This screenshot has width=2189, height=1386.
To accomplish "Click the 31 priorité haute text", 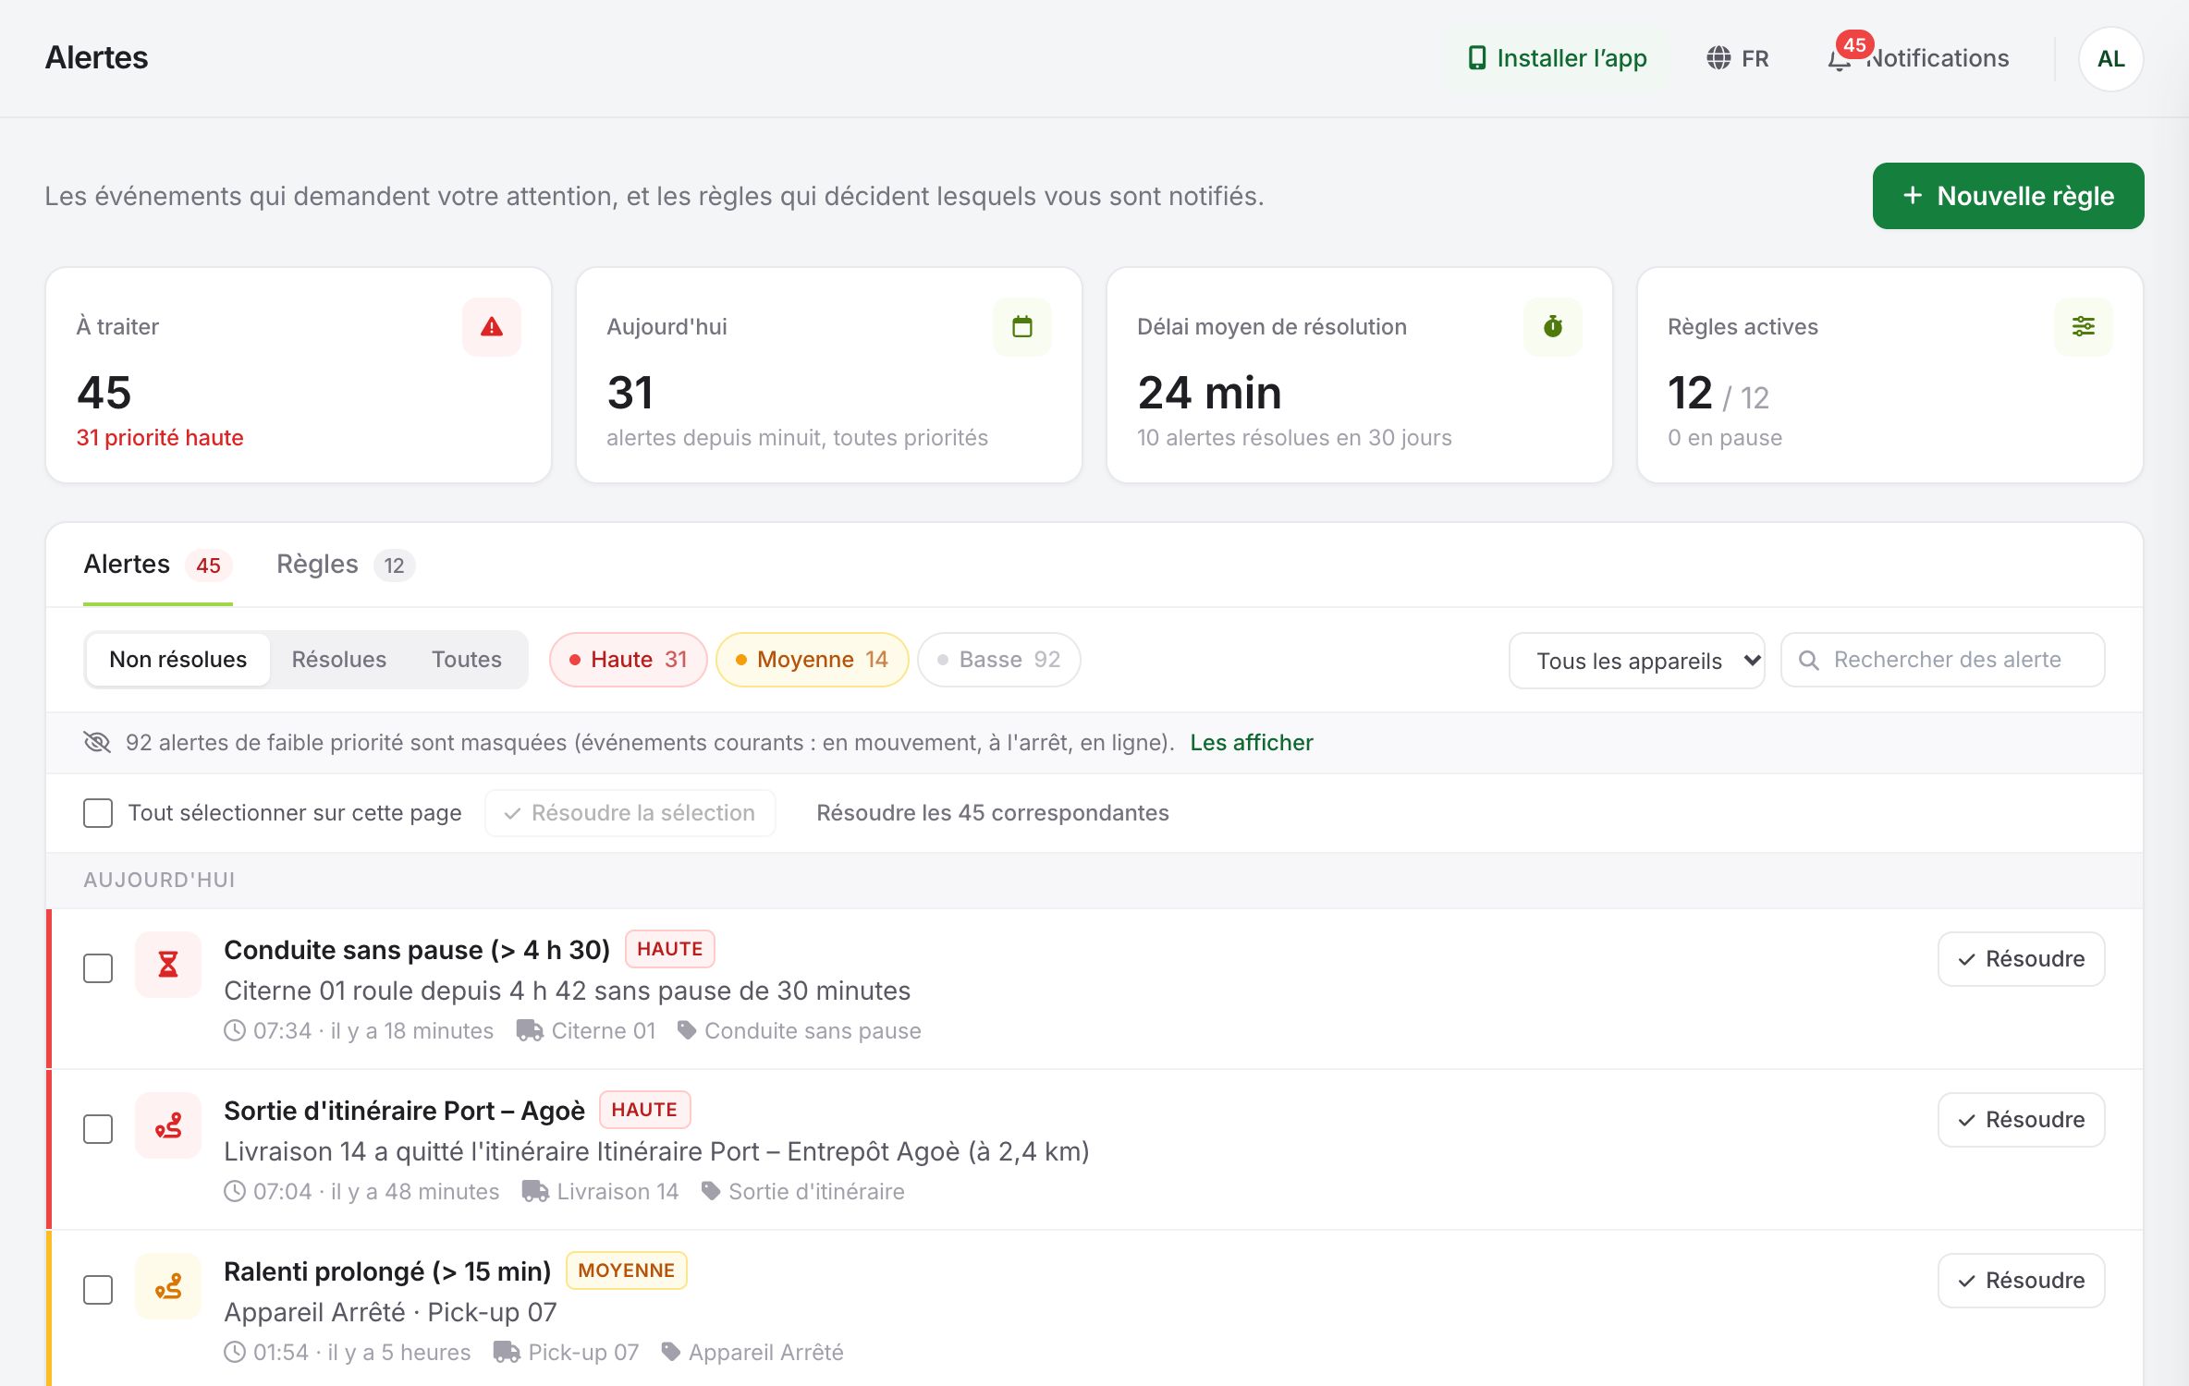I will point(160,438).
